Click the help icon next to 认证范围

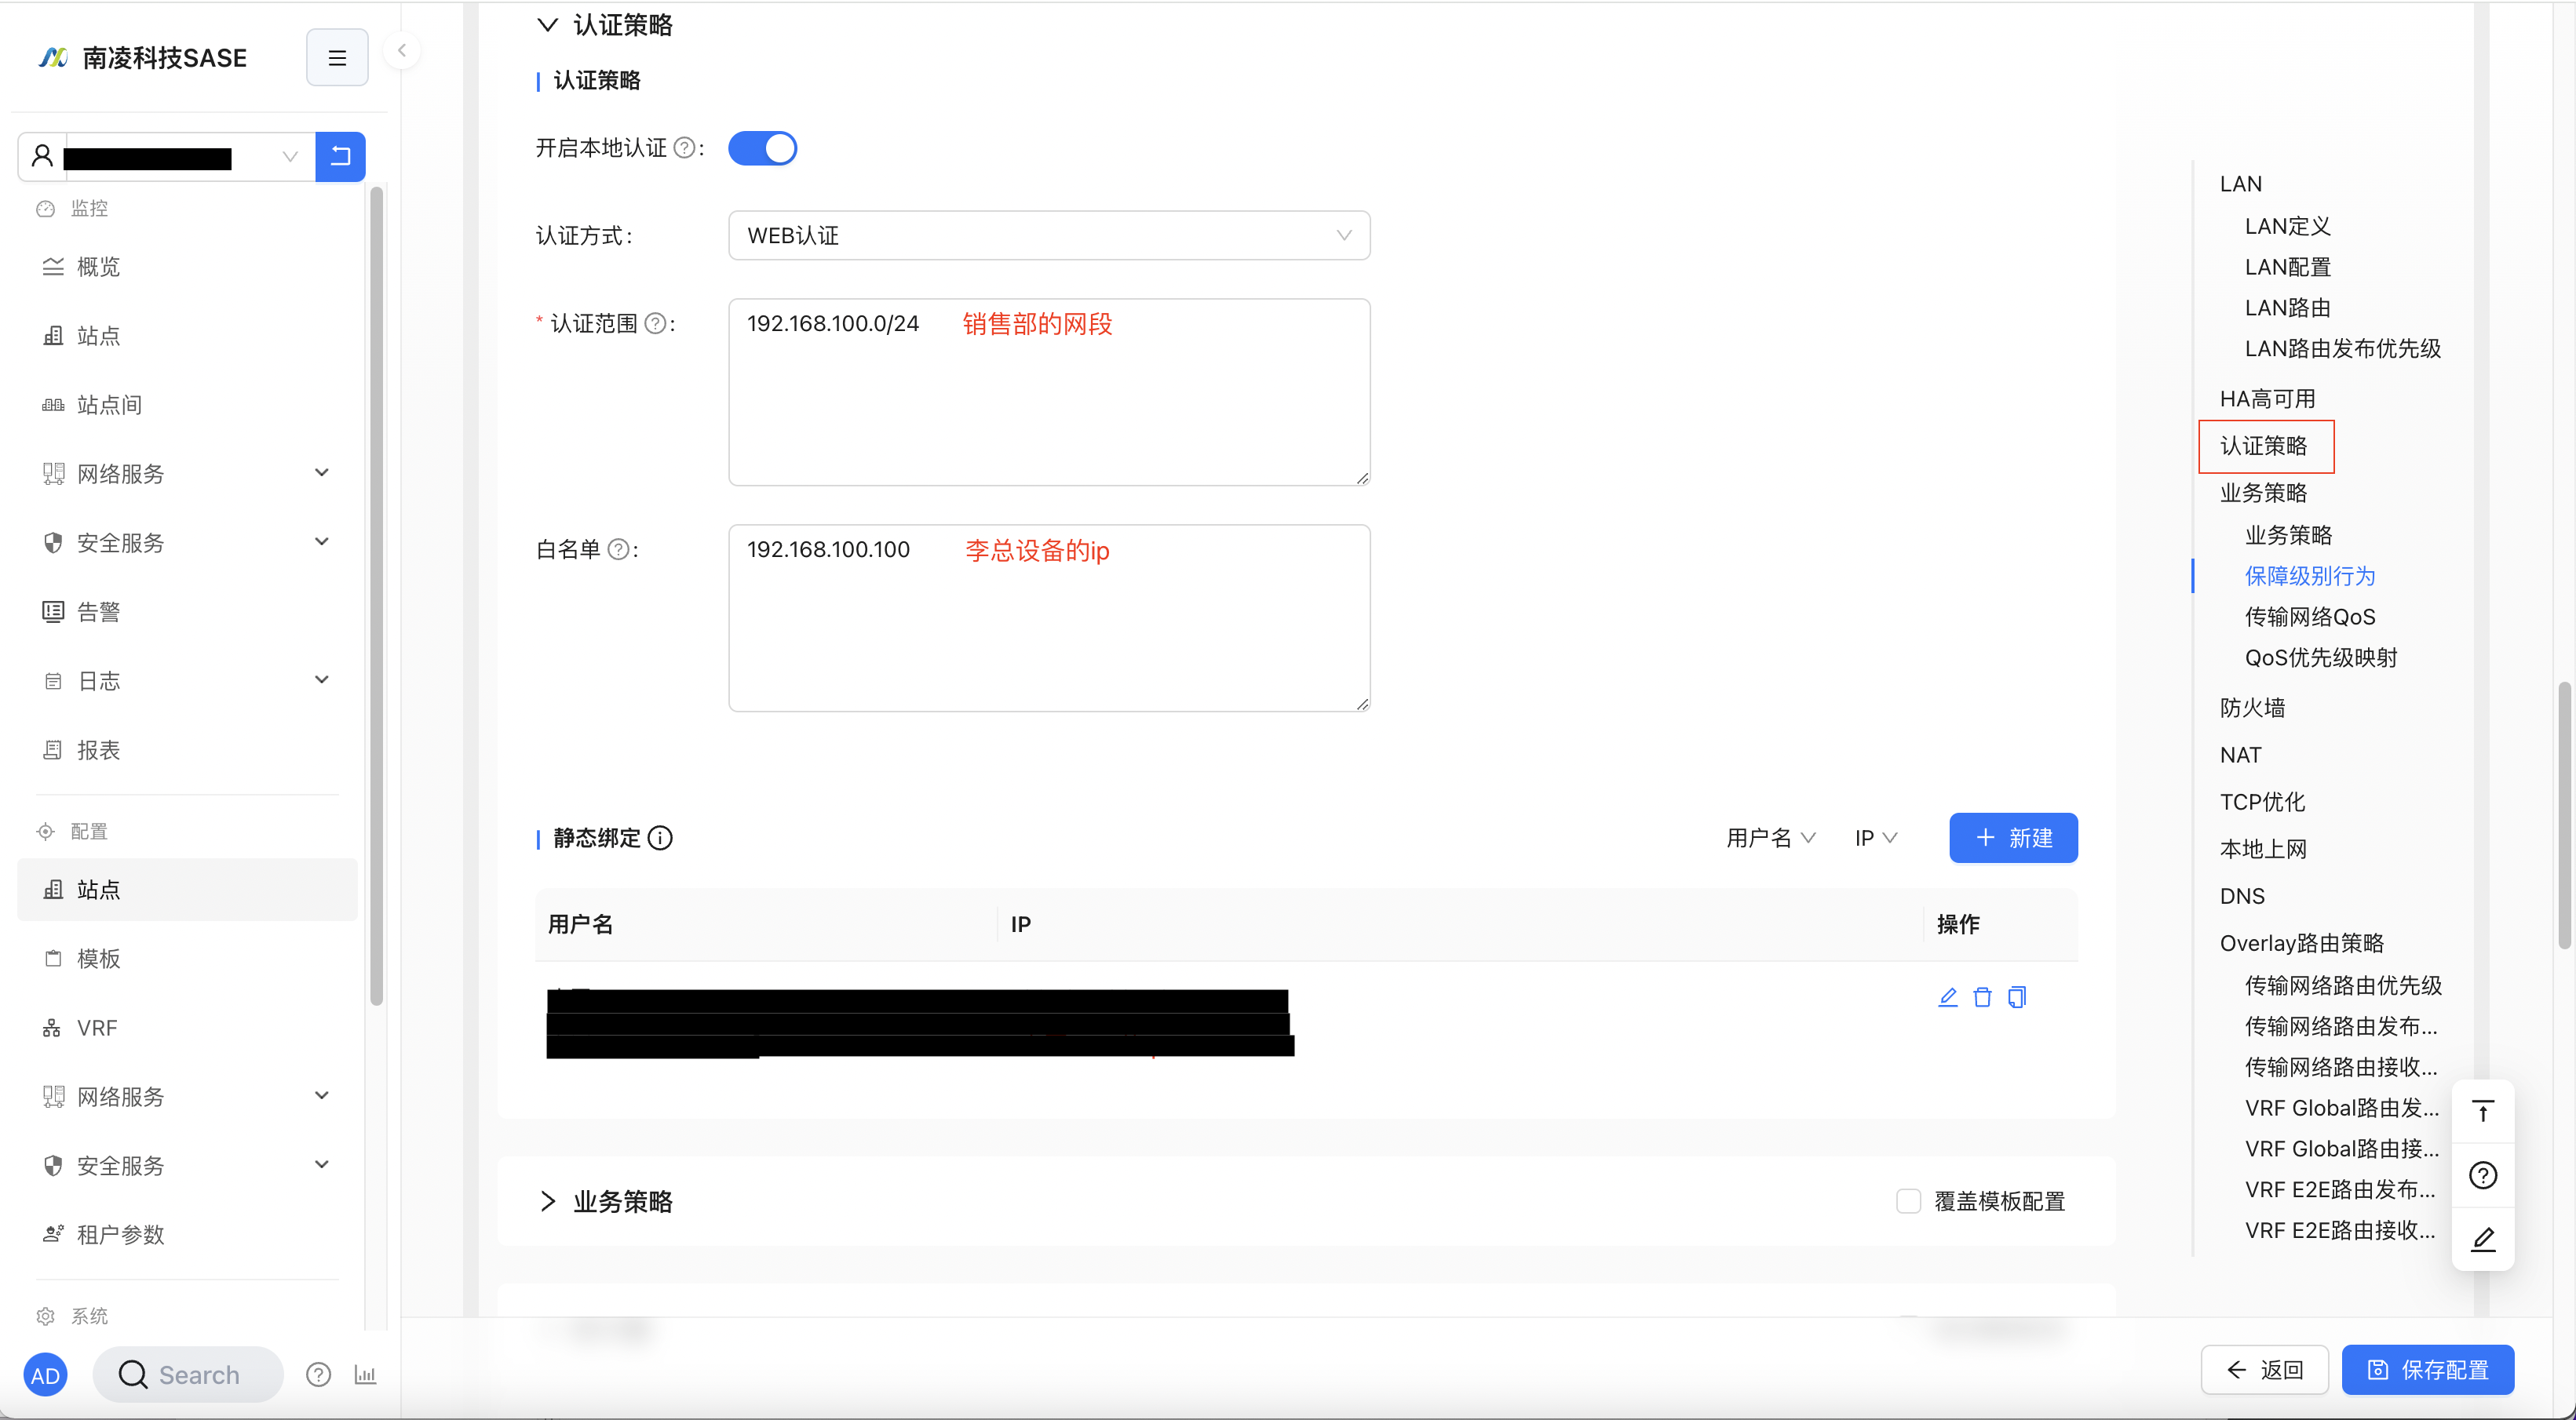pos(655,324)
